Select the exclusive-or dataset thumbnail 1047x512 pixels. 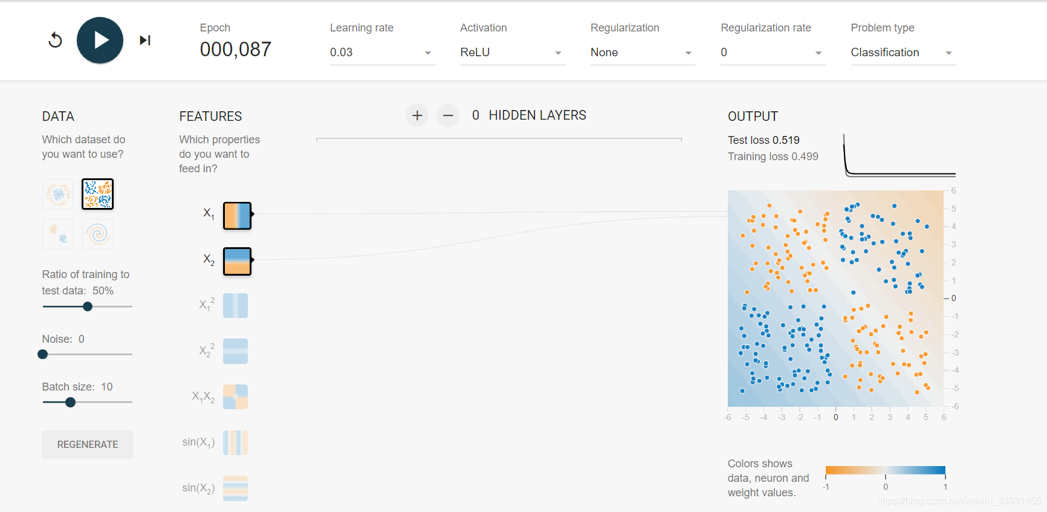click(x=98, y=194)
